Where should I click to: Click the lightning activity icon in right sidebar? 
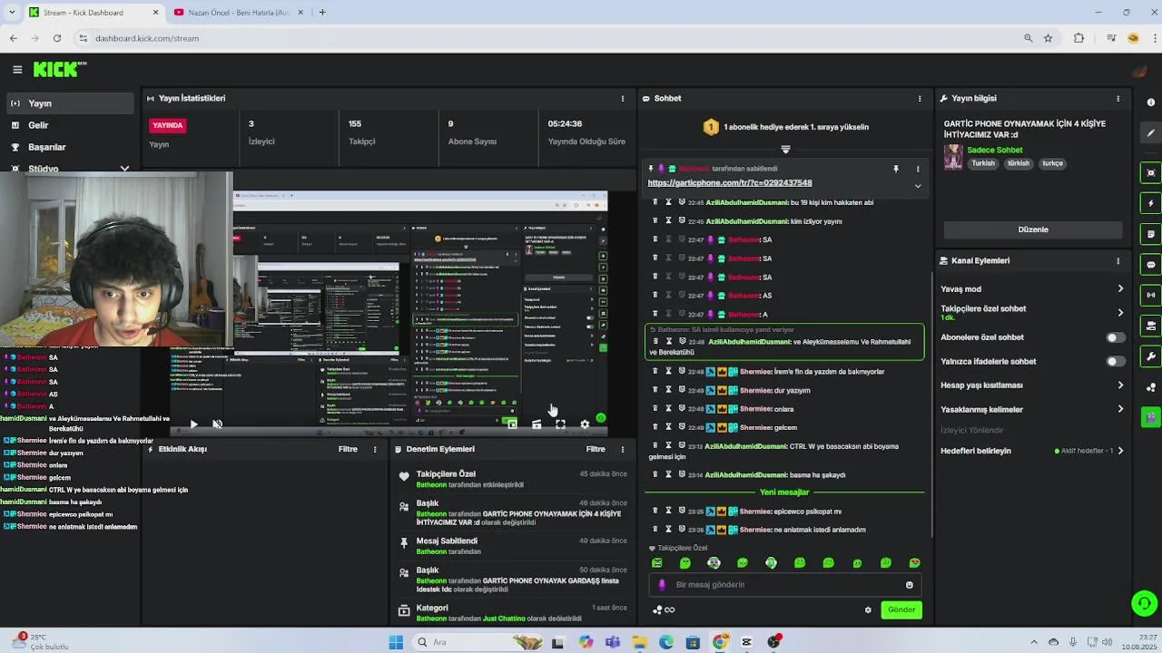pos(1151,203)
